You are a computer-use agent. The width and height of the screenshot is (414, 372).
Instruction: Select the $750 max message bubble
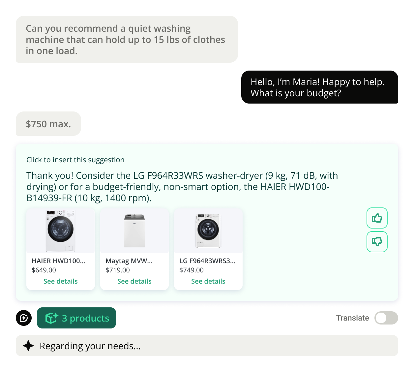48,124
